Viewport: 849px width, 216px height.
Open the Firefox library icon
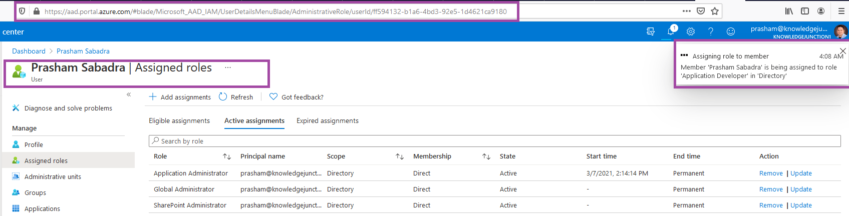tap(789, 11)
